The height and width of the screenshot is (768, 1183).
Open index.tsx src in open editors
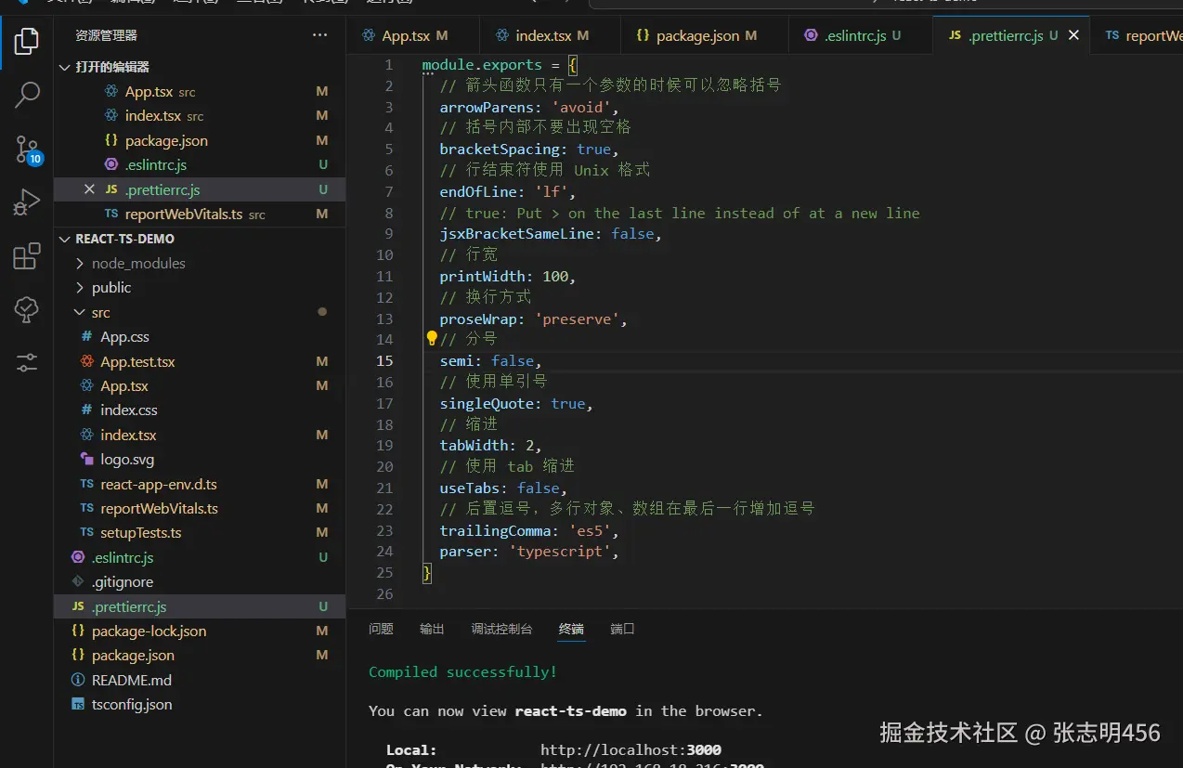200,116
